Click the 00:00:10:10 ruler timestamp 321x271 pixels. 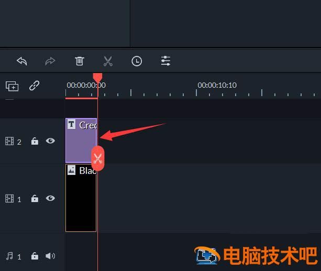(x=217, y=85)
